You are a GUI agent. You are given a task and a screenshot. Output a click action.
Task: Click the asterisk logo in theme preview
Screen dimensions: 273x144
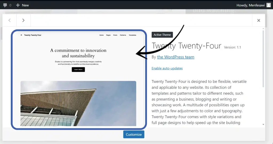click(21, 35)
